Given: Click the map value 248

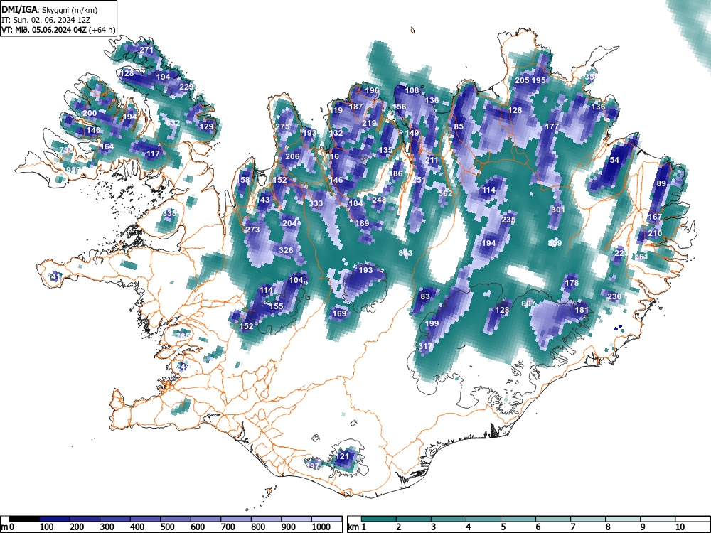Looking at the screenshot, I should pyautogui.click(x=379, y=200).
